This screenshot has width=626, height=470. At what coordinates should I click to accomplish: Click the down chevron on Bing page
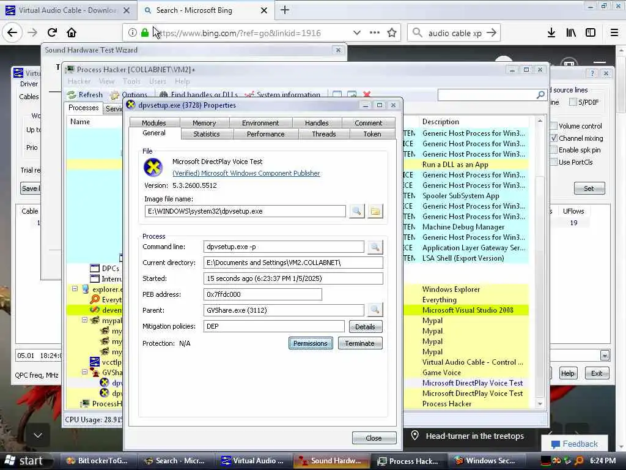pyautogui.click(x=38, y=435)
